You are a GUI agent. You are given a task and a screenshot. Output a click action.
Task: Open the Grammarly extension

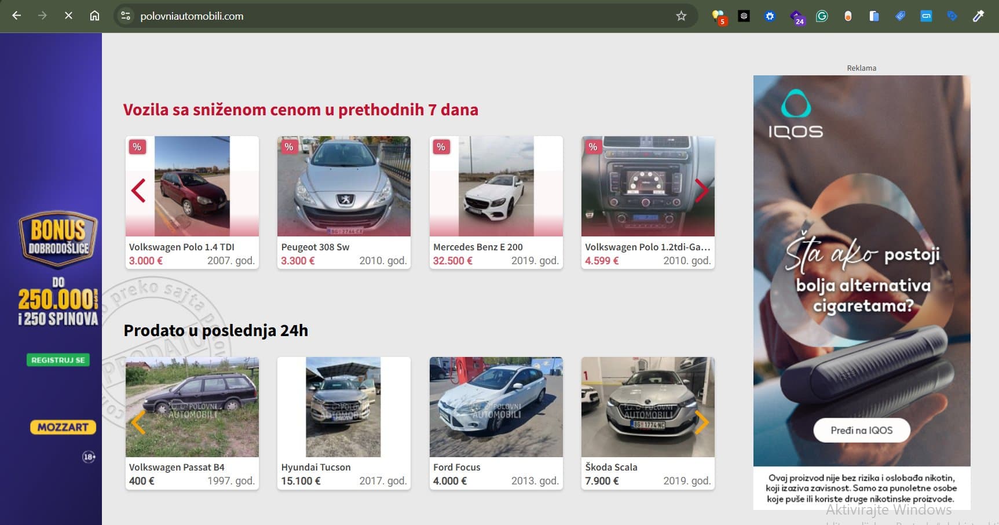pos(822,16)
